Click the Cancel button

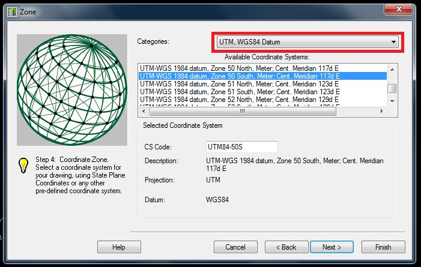[235, 247]
